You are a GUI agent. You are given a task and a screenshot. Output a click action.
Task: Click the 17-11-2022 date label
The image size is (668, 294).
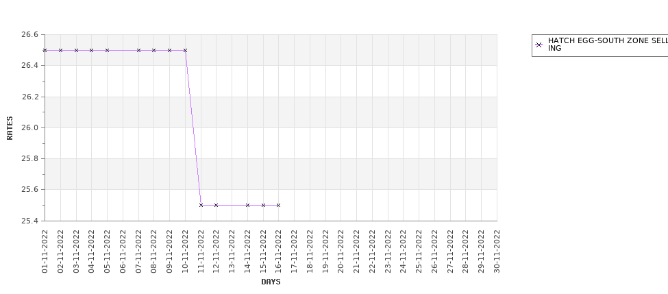click(295, 252)
